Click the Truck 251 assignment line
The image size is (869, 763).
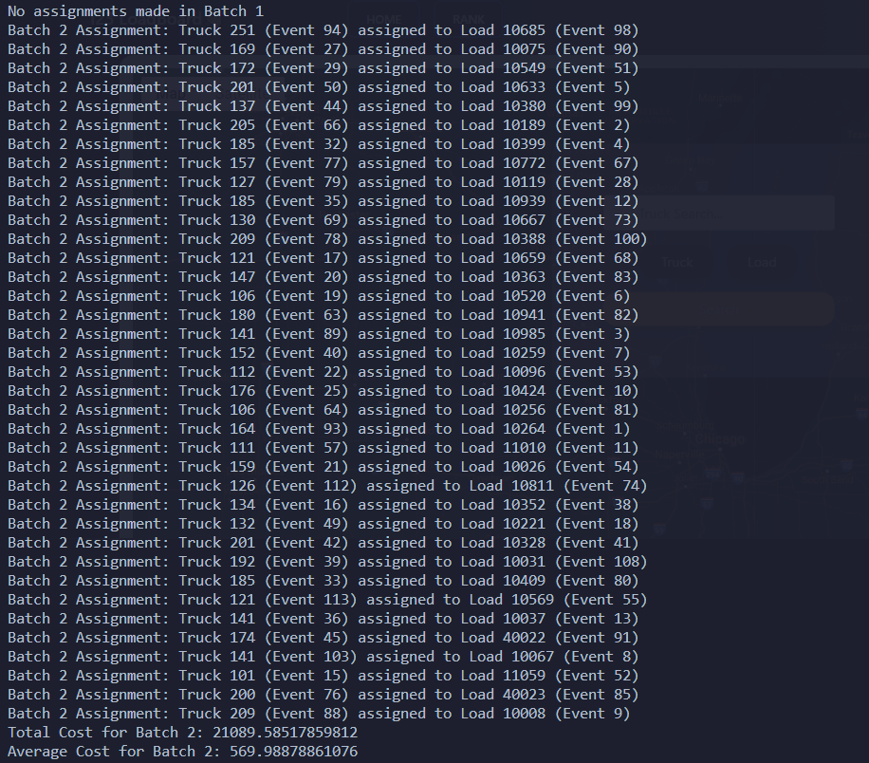coord(324,30)
